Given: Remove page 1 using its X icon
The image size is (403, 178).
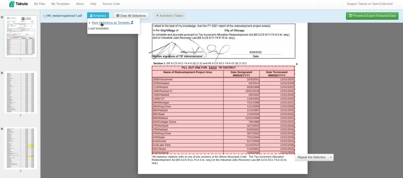Looking at the screenshot, I should point(2,17).
